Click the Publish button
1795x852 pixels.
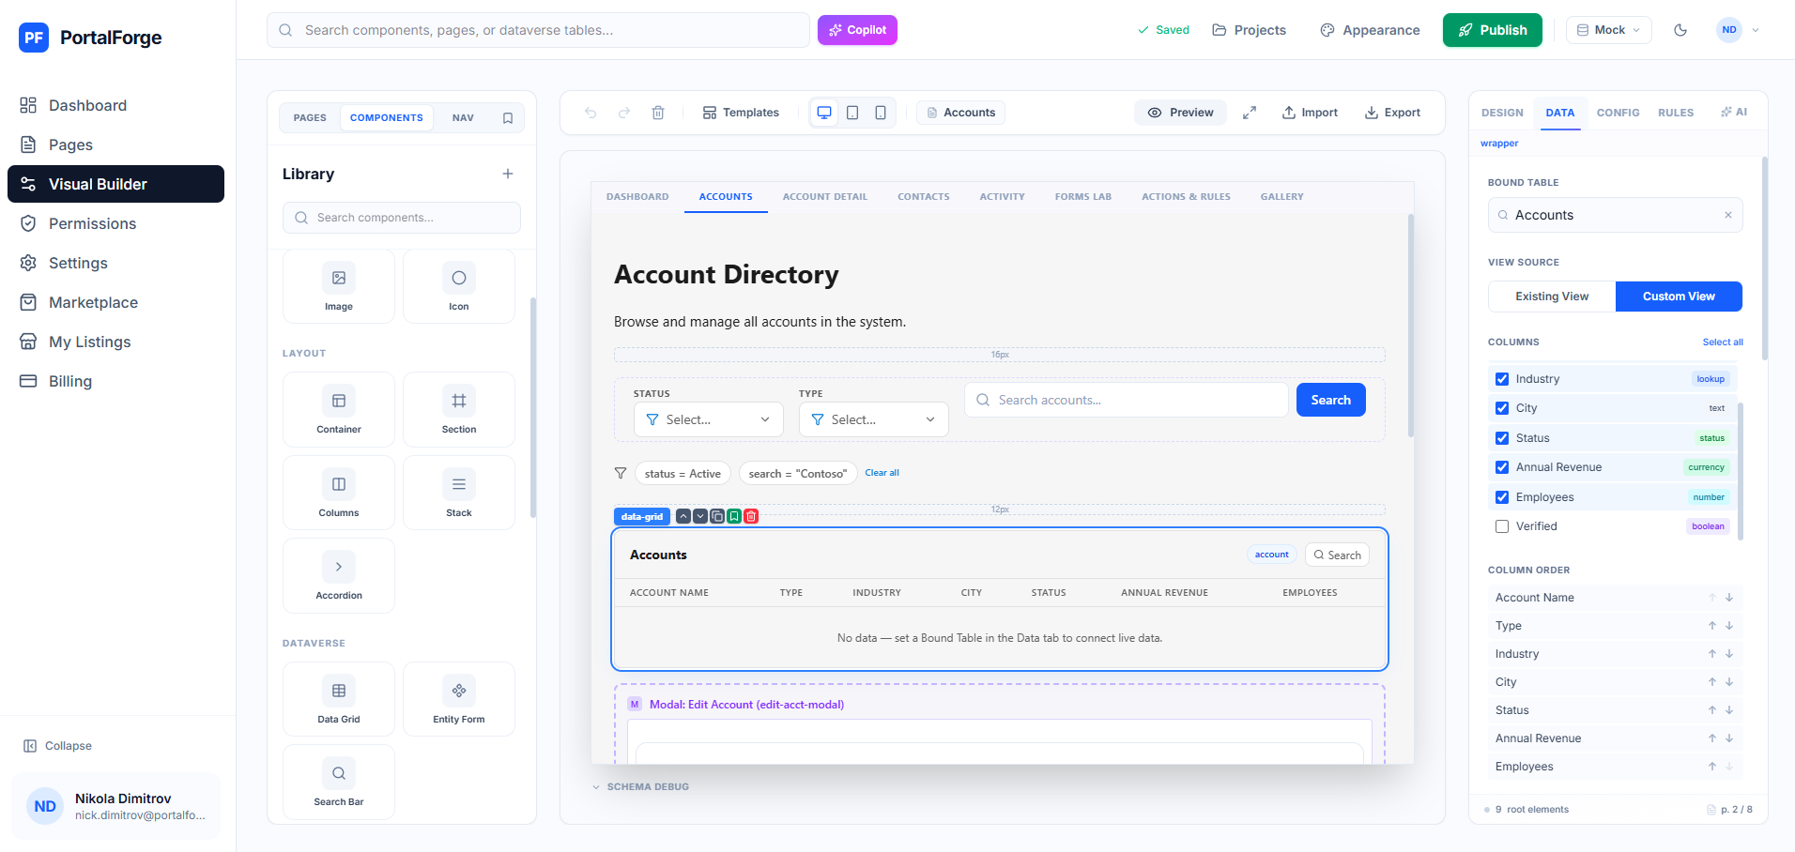coord(1492,29)
